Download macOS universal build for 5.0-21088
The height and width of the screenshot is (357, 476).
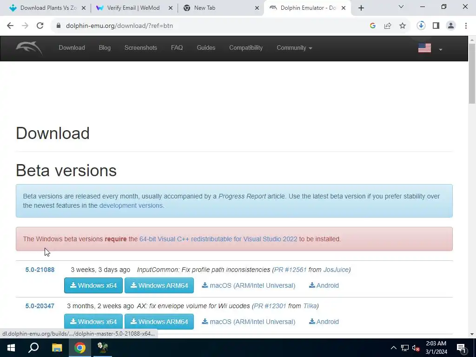coord(249,285)
